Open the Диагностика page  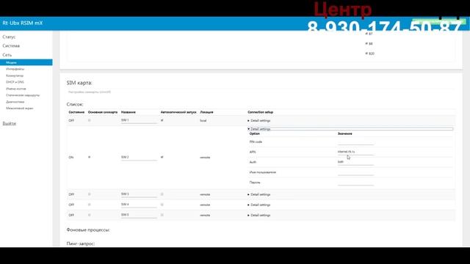click(x=15, y=101)
